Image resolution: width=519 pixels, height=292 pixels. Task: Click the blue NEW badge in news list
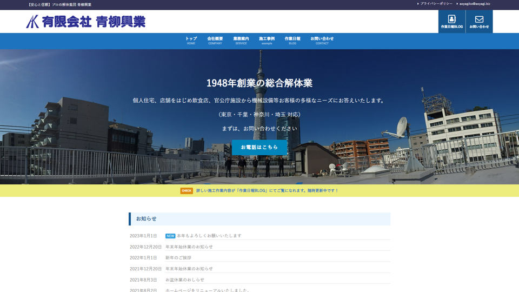click(170, 236)
